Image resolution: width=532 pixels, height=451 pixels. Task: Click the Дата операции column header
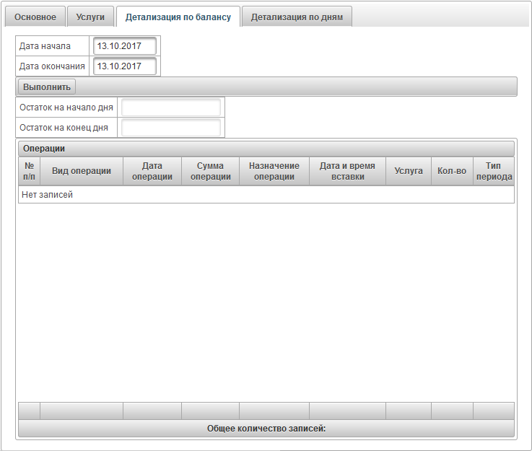click(152, 171)
